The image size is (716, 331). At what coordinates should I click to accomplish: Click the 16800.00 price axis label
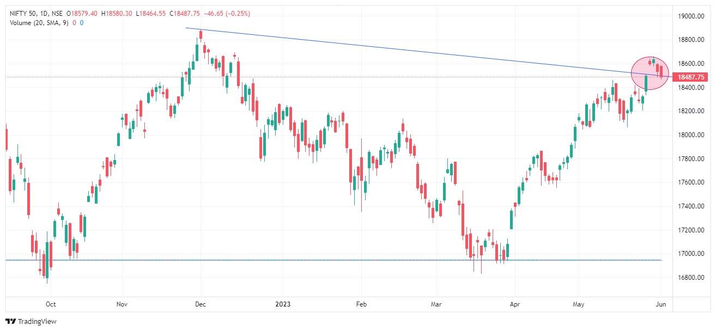point(692,277)
